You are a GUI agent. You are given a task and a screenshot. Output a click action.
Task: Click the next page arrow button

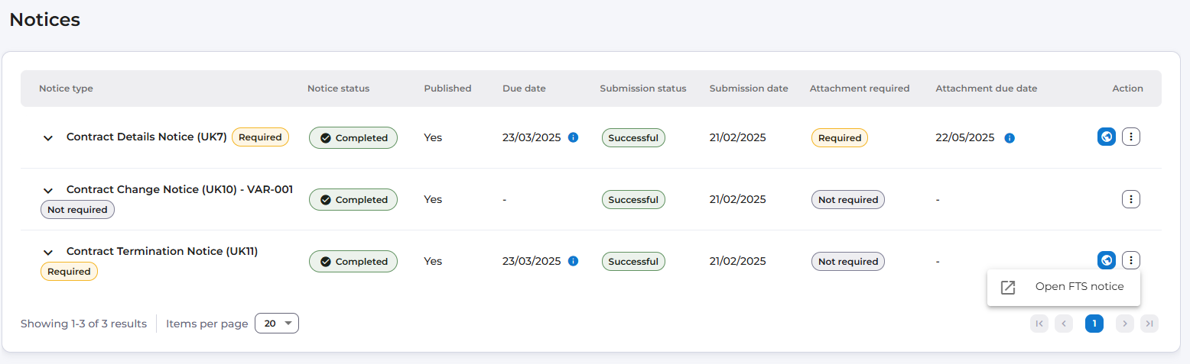point(1124,324)
